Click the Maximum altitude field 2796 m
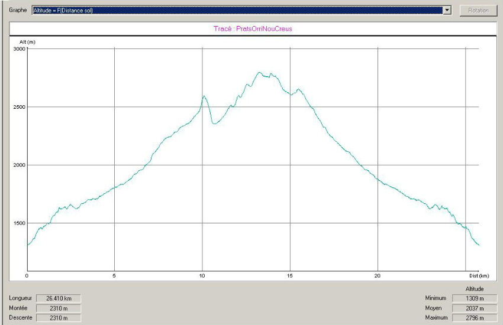The height and width of the screenshot is (325, 503). [x=473, y=318]
